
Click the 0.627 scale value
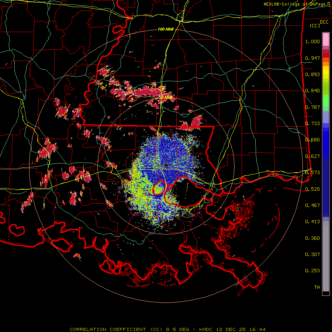click(312, 156)
